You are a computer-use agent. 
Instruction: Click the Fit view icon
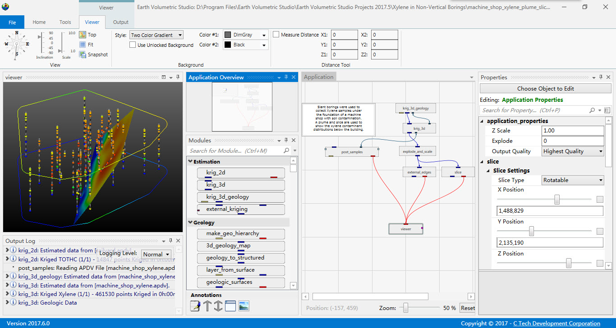point(83,45)
